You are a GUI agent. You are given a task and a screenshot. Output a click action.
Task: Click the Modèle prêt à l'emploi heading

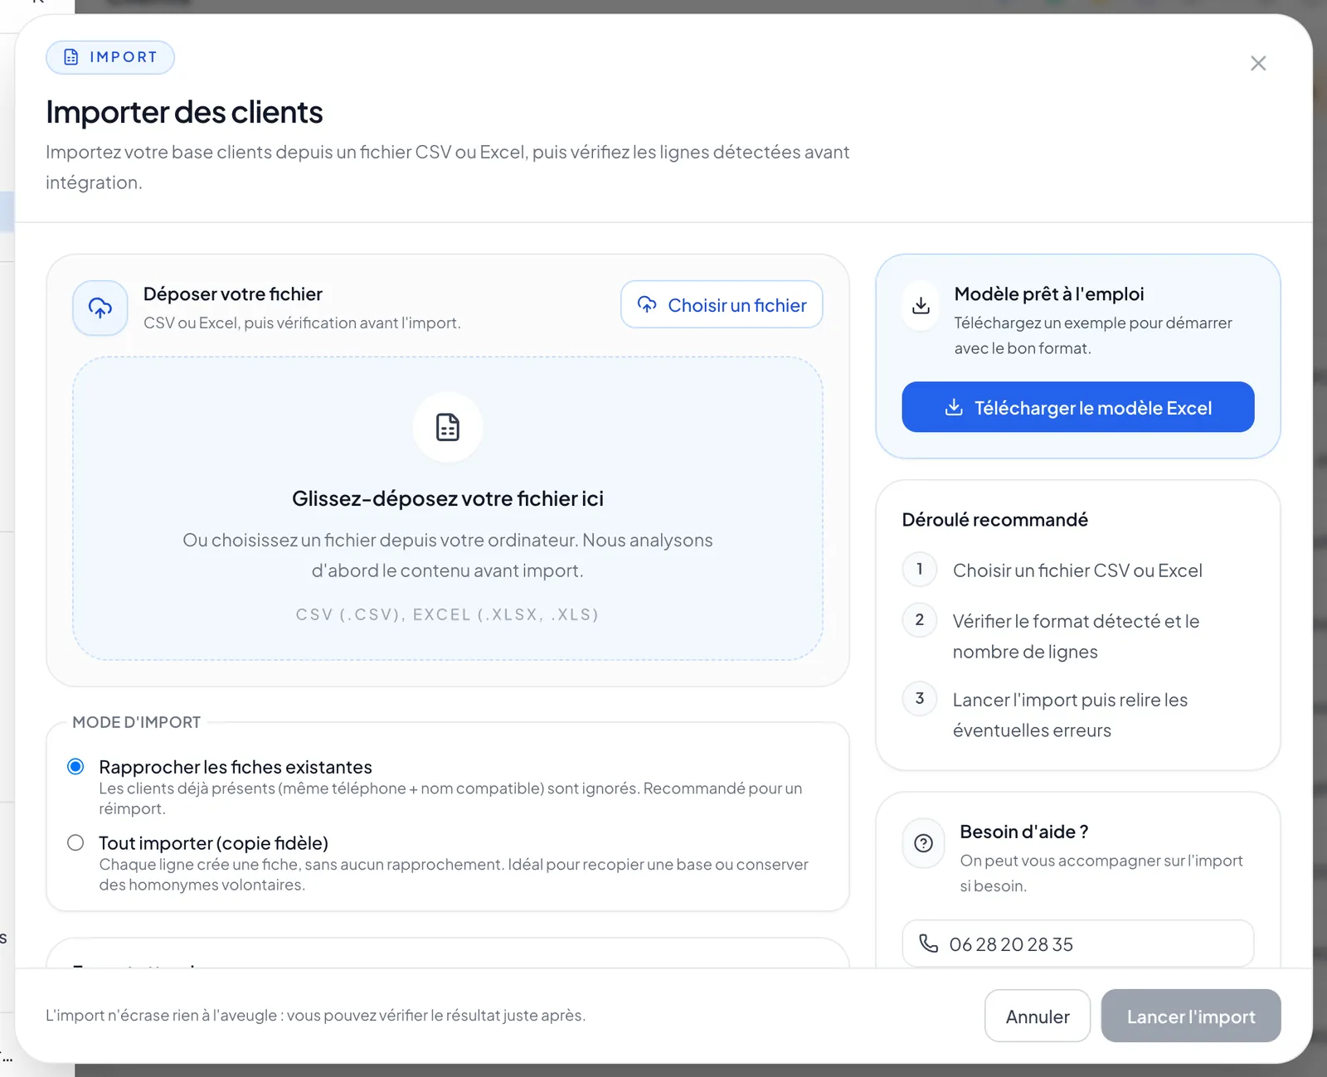coord(1049,294)
